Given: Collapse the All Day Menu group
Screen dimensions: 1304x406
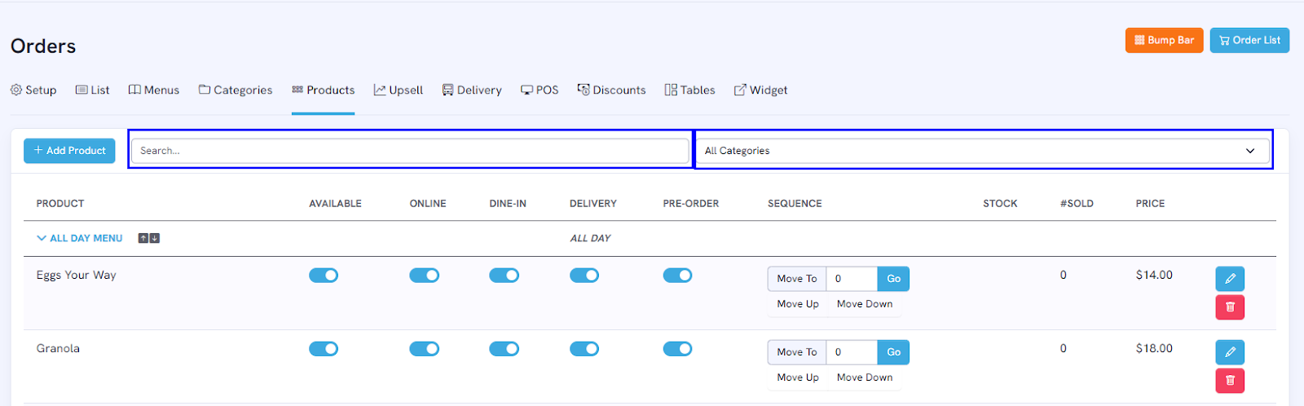Looking at the screenshot, I should tap(80, 238).
